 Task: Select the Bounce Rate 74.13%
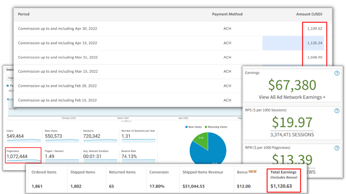(129, 156)
